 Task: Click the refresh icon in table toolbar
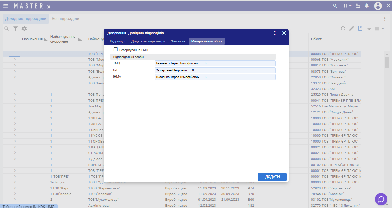tap(343, 29)
